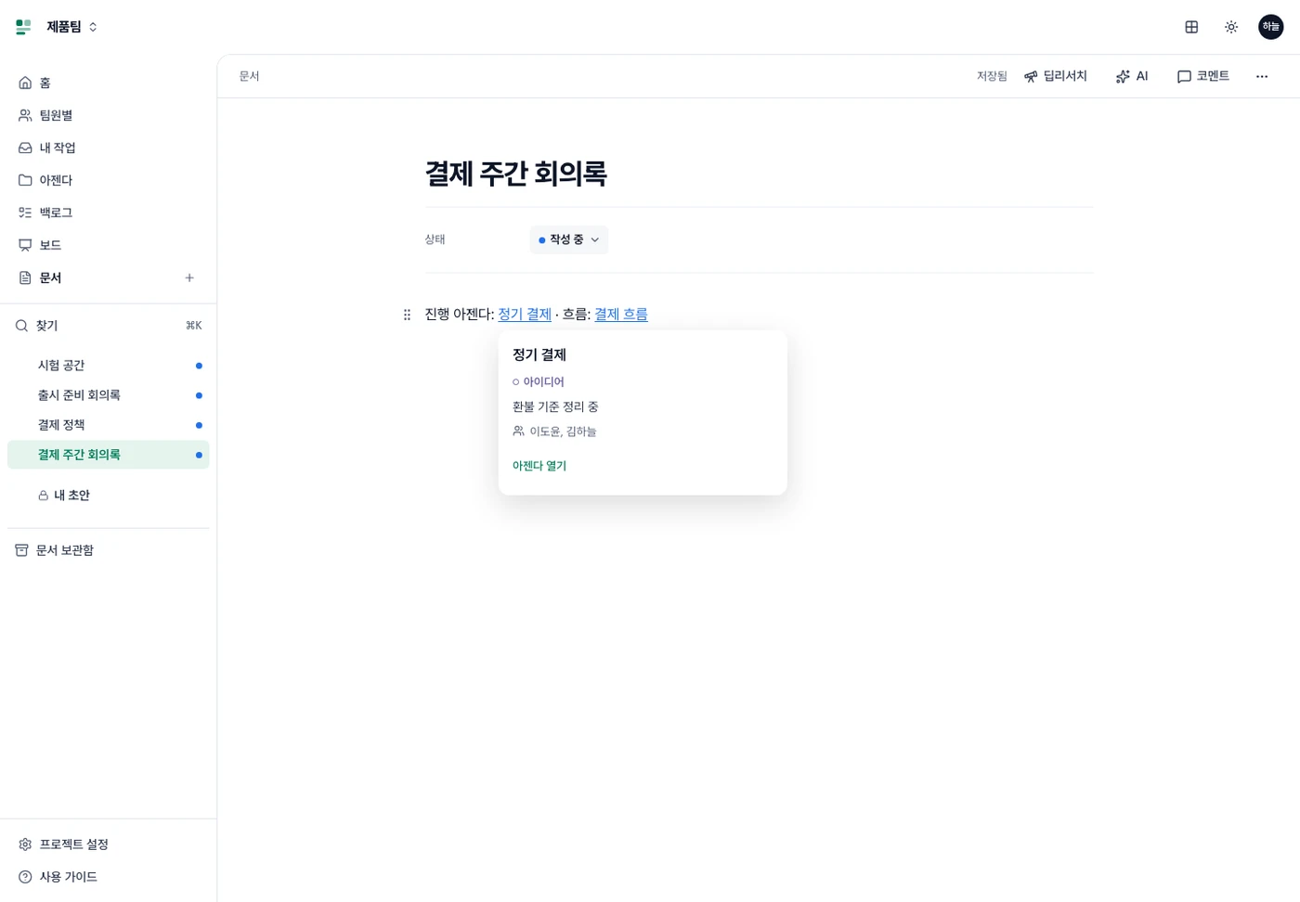Open the 제품팀 workspace switcher
Image resolution: width=1300 pixels, height=902 pixels.
click(71, 27)
